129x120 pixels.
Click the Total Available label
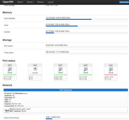click(10, 19)
